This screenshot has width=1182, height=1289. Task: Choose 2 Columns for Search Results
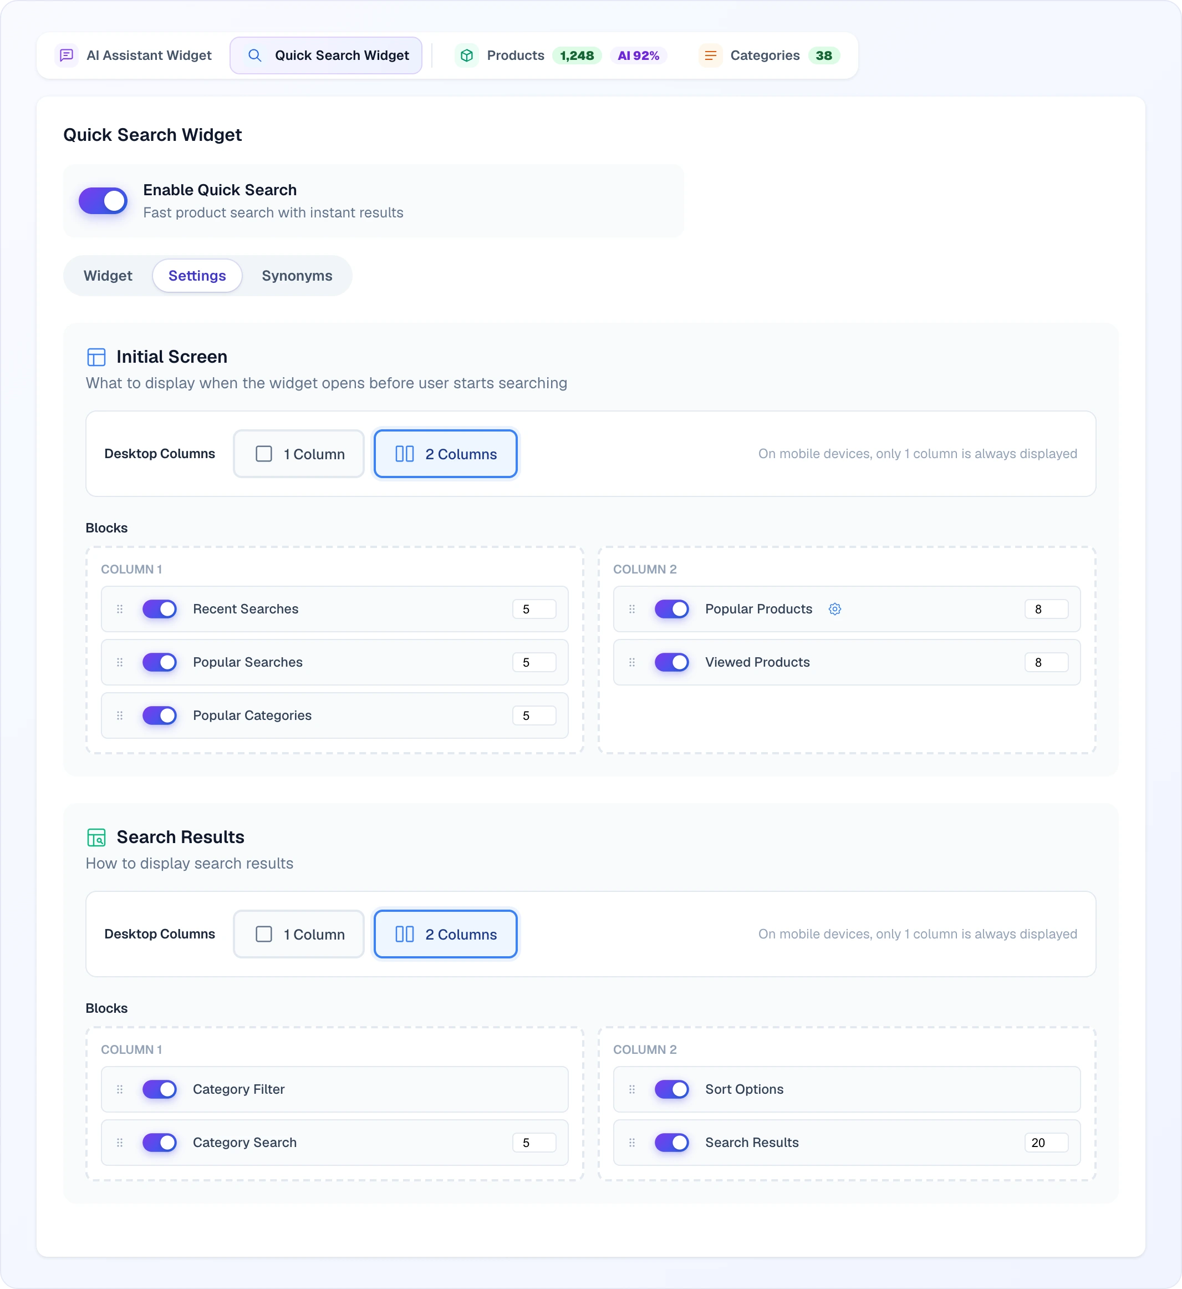(446, 934)
